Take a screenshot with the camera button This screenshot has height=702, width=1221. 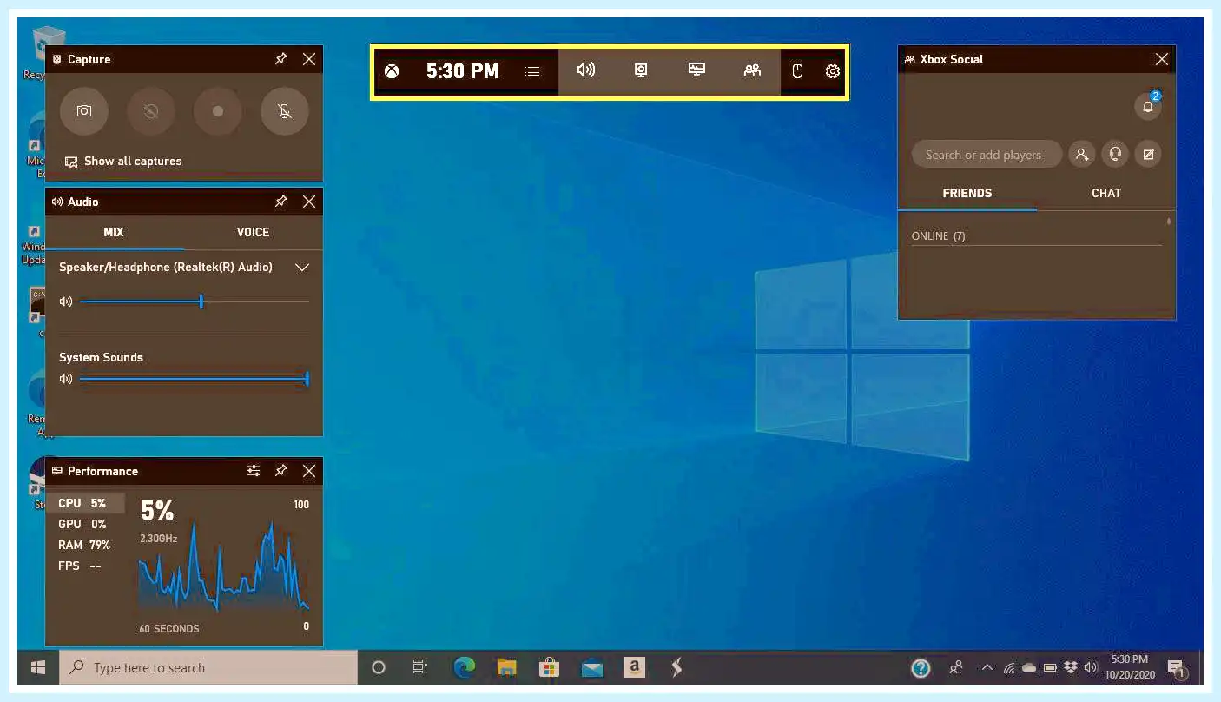[x=84, y=111]
